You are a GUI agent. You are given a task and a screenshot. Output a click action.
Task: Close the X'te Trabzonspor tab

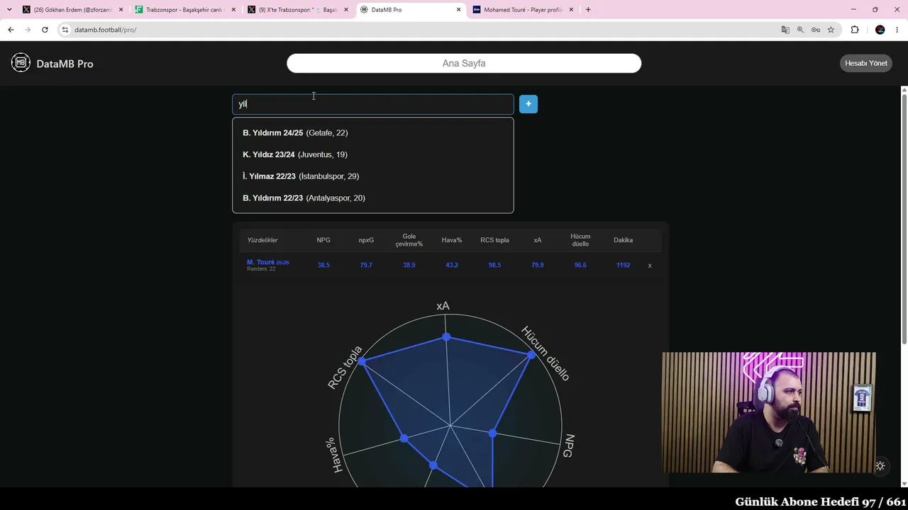346,10
